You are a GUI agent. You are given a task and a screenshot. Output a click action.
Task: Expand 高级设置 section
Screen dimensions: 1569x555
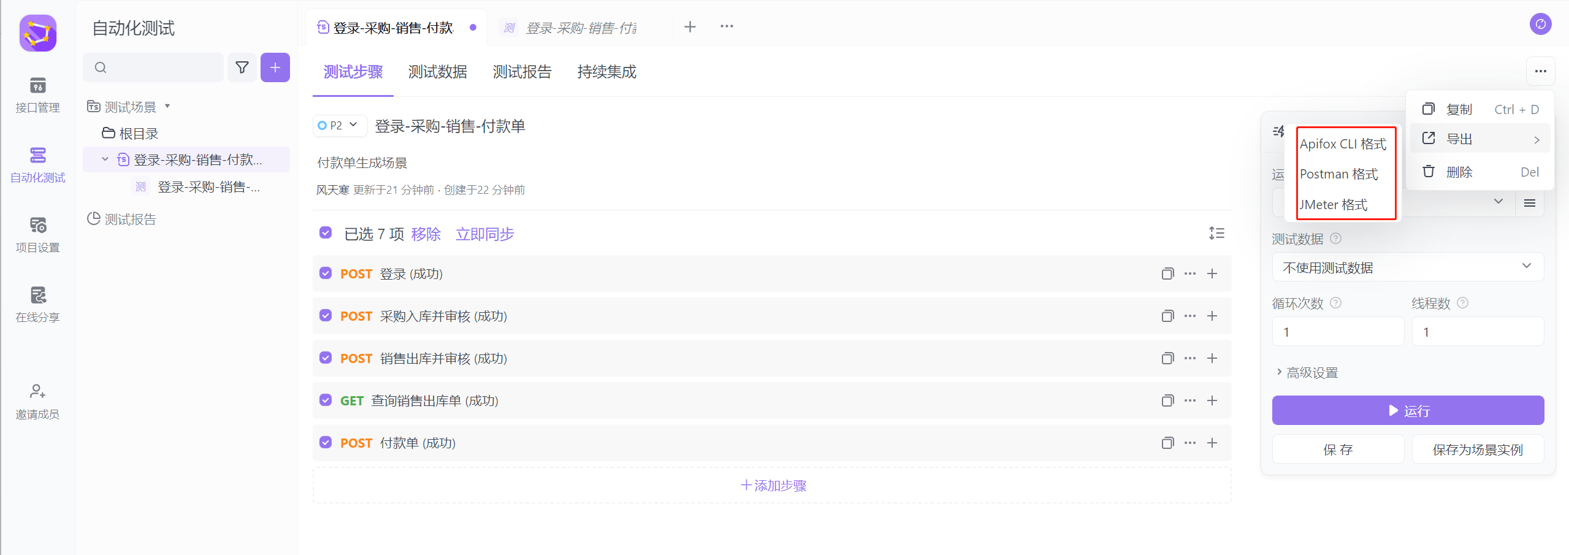(x=1306, y=372)
